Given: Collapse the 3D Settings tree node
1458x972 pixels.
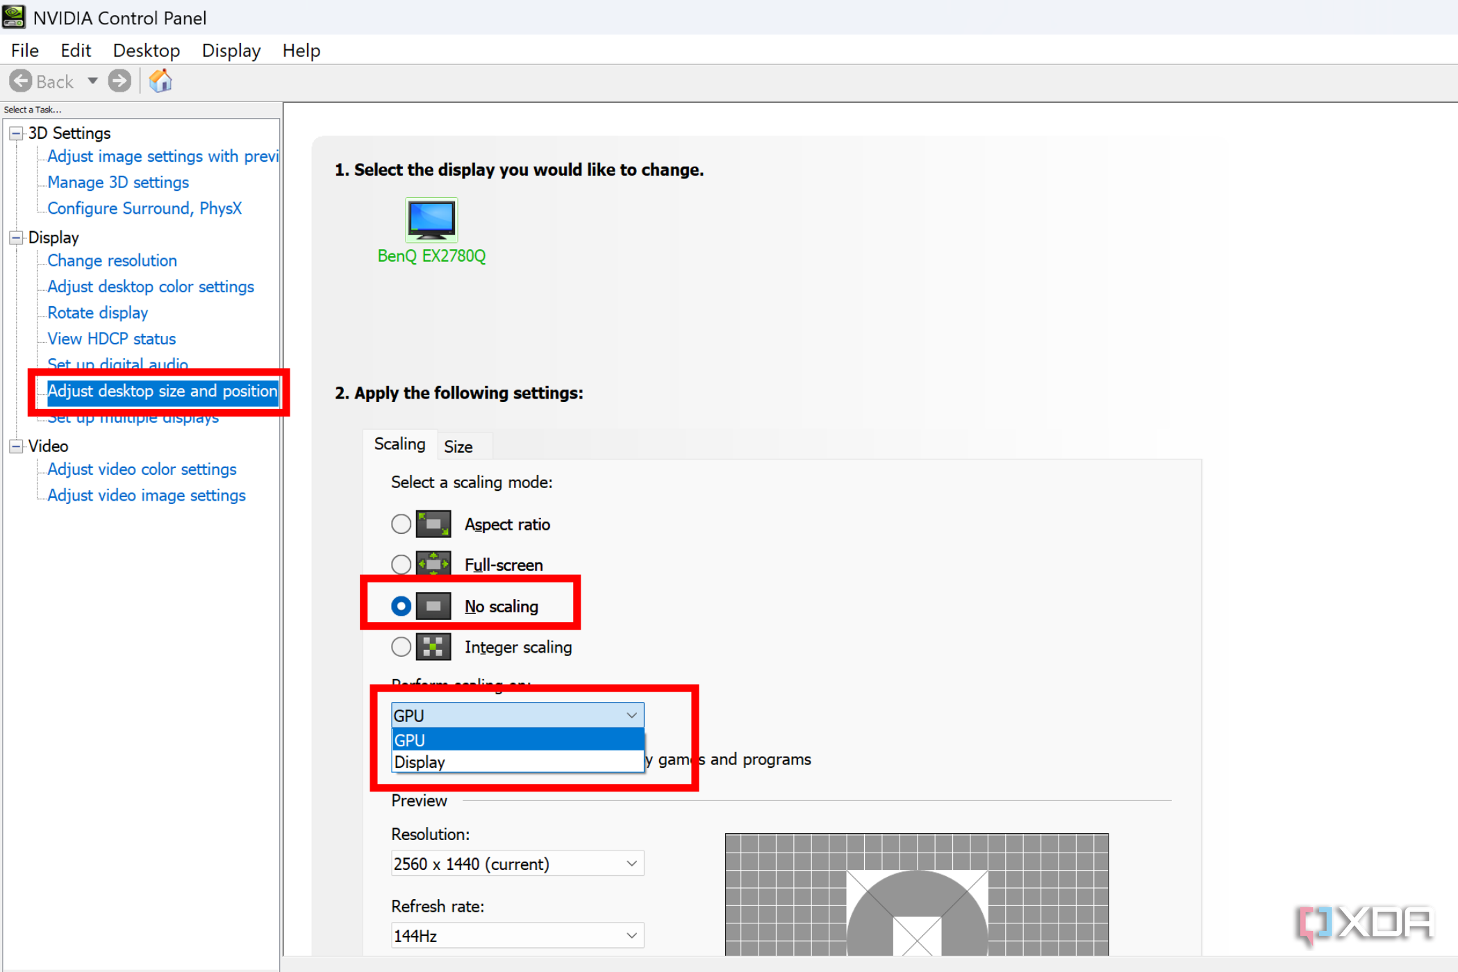Looking at the screenshot, I should [x=16, y=133].
